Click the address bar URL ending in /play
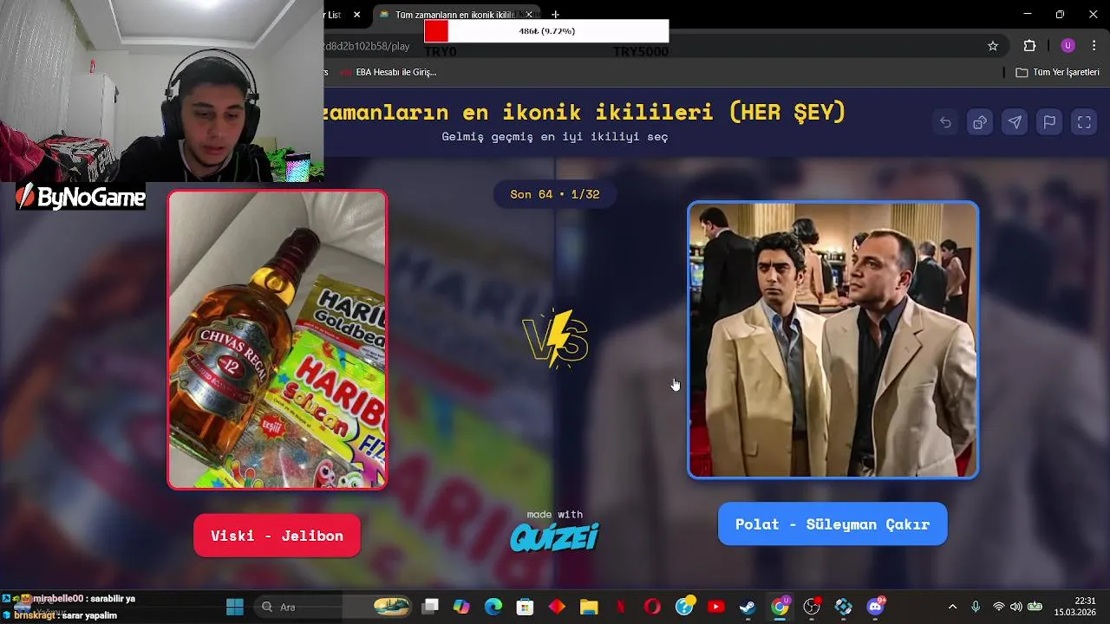1110x624 pixels. (367, 46)
